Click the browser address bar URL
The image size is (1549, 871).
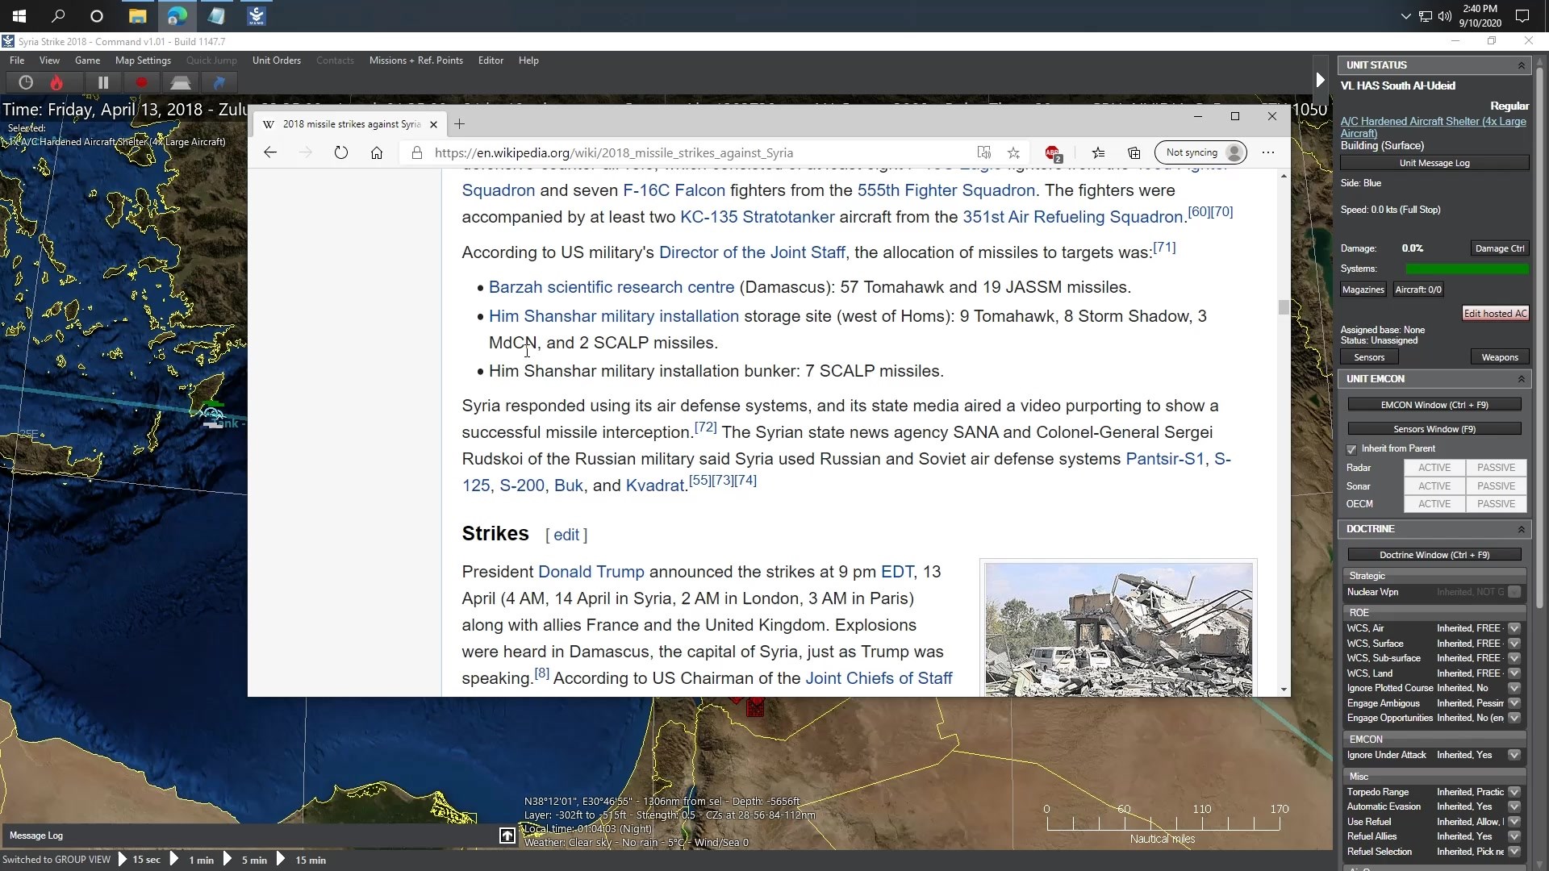click(613, 152)
